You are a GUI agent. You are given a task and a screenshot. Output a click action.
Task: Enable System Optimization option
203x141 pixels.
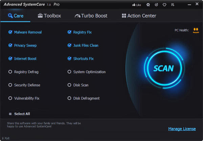69,72
